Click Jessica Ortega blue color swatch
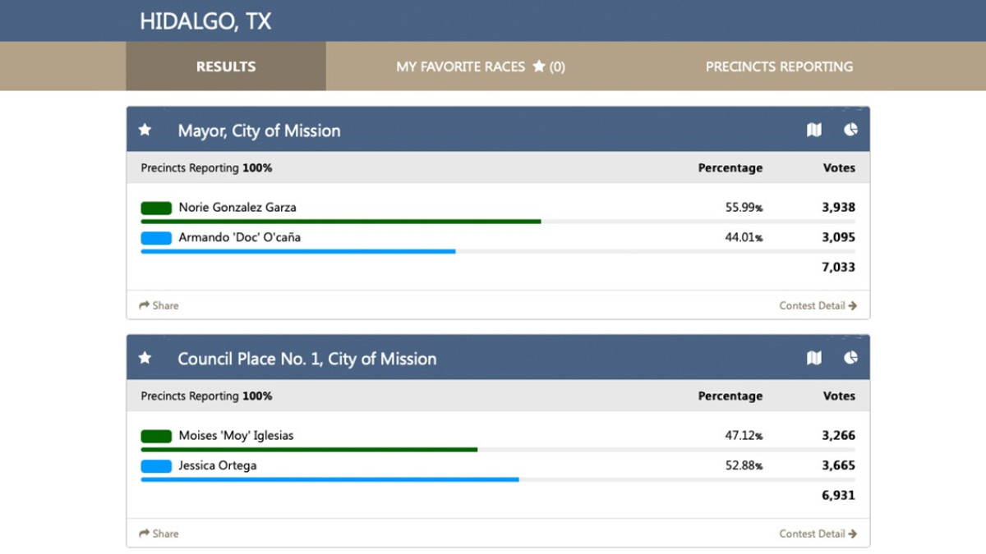The height and width of the screenshot is (554, 986). (156, 467)
